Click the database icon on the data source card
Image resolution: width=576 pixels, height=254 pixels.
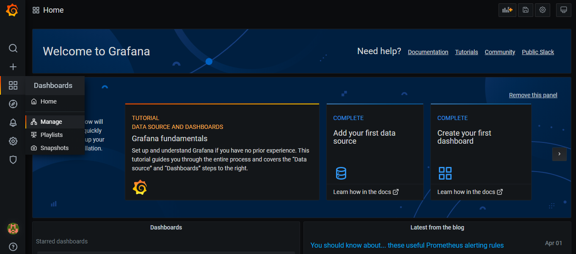(x=341, y=173)
